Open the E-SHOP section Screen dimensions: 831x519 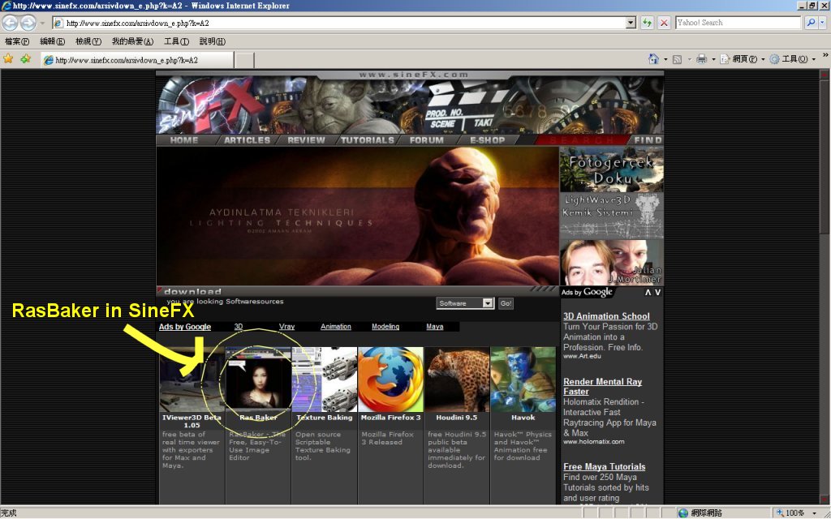[488, 140]
